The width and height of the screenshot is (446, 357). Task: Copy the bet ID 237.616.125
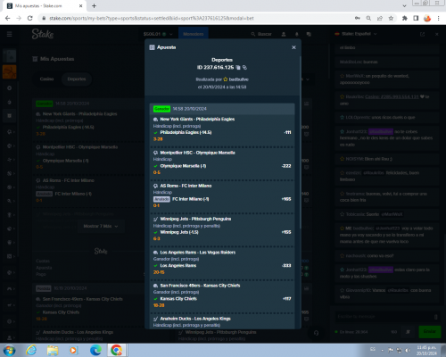(238, 68)
